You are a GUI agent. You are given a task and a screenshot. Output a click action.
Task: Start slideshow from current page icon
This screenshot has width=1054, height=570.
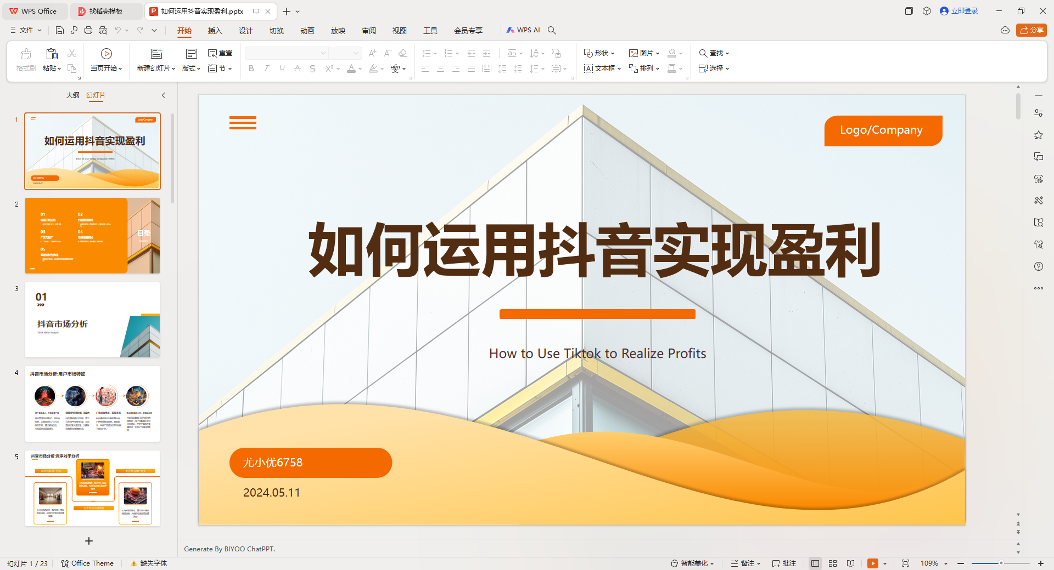click(106, 54)
